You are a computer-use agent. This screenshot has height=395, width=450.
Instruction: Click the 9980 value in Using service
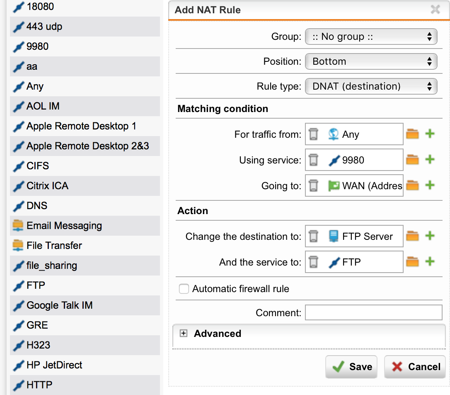353,160
